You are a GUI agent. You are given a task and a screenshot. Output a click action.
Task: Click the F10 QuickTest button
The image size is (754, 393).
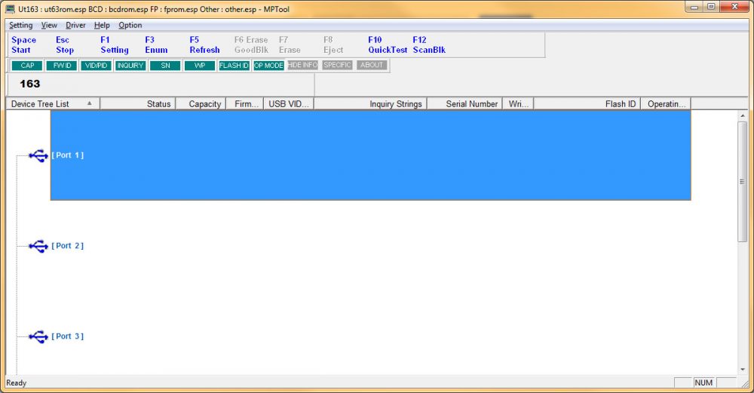tap(388, 45)
